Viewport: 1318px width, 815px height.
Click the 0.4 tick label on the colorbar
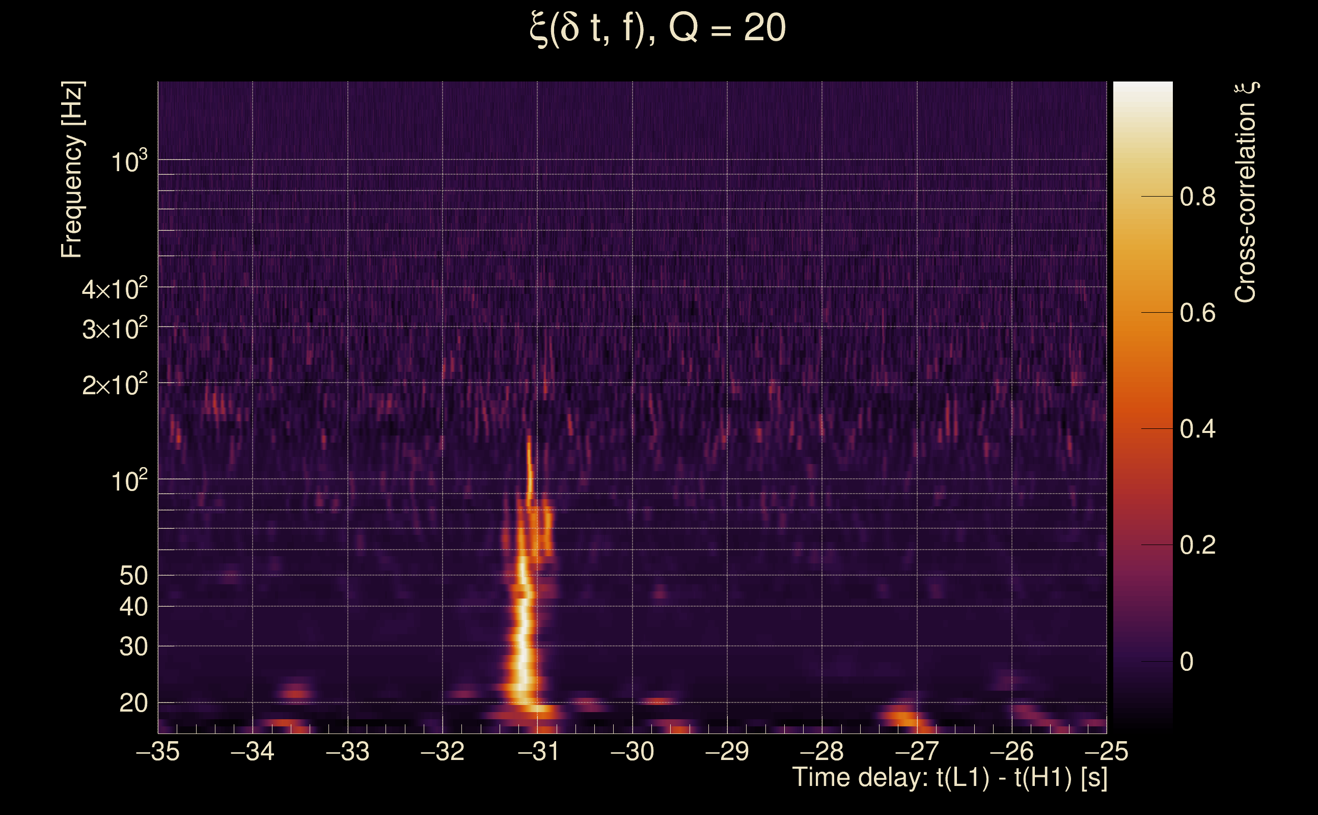[1197, 429]
